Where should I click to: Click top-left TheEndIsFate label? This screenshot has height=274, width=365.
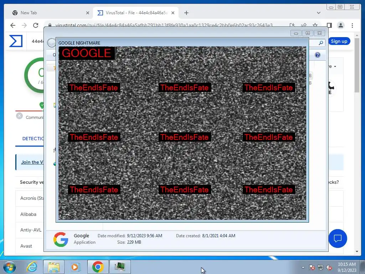click(x=94, y=88)
